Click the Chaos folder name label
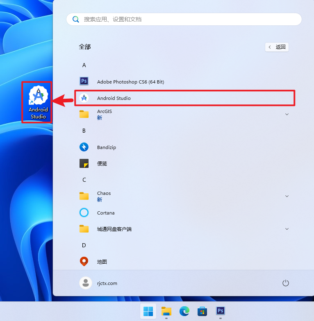Image resolution: width=314 pixels, height=321 pixels. pos(104,193)
